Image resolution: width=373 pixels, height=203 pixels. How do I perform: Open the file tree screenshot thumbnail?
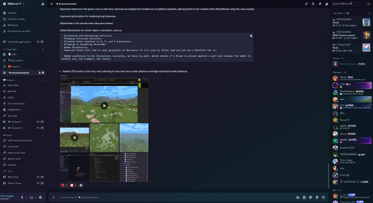pos(134,167)
